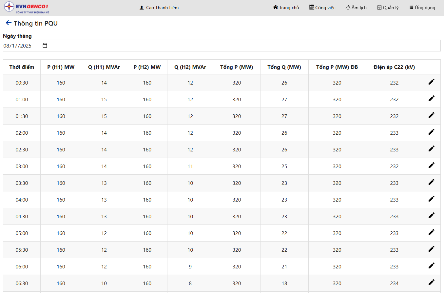This screenshot has height=293, width=444.
Task: Go back using the arrow beside Thông tin PQU
Action: pos(9,23)
